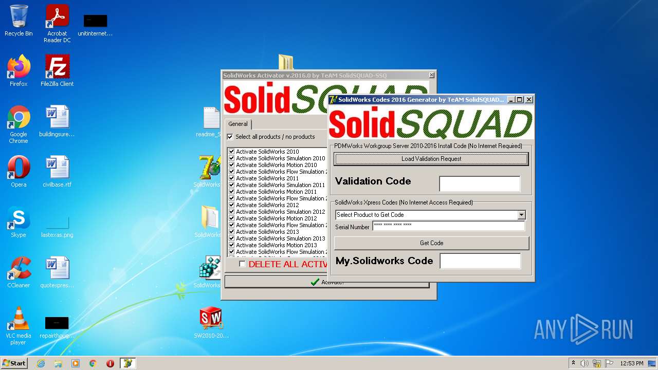The width and height of the screenshot is (658, 370).
Task: Click the Validation Code field
Action: (x=480, y=183)
